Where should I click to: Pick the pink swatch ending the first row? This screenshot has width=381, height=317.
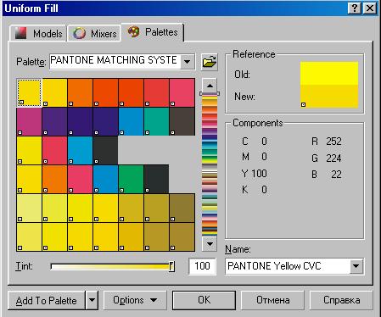182,92
